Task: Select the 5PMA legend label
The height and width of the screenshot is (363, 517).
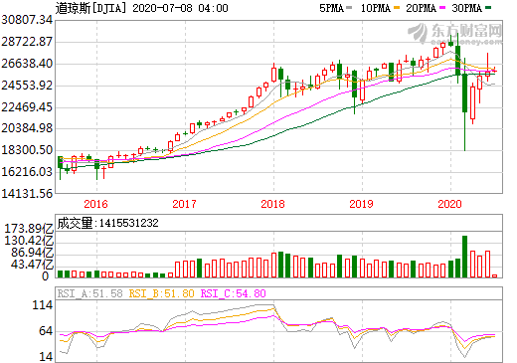Action: click(331, 8)
